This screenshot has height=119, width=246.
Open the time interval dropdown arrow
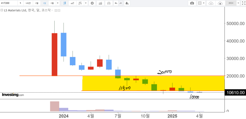pyautogui.click(x=58, y=3)
